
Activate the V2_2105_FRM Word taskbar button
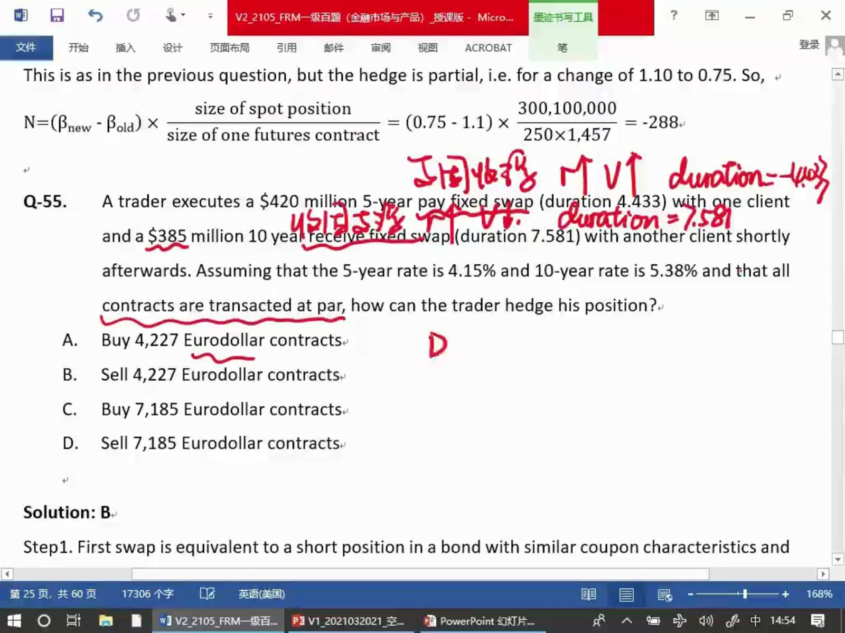pos(219,621)
